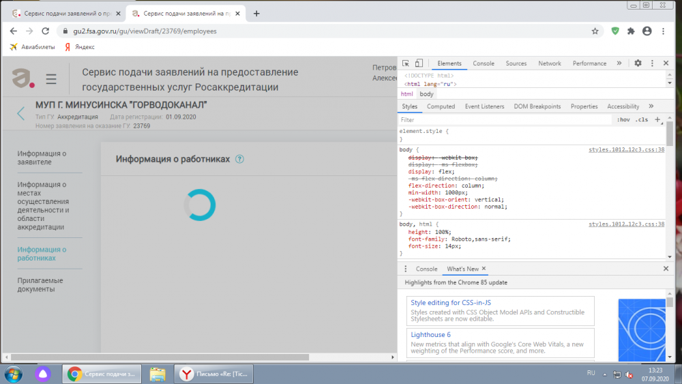Screen dimensions: 682x384
Task: Switch to the Network tab in DevTools
Action: [549, 63]
